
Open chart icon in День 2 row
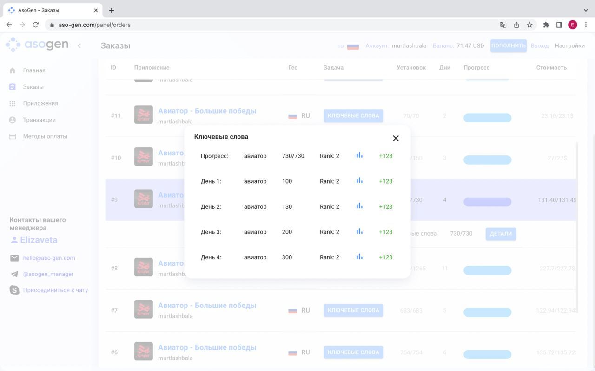coord(359,206)
